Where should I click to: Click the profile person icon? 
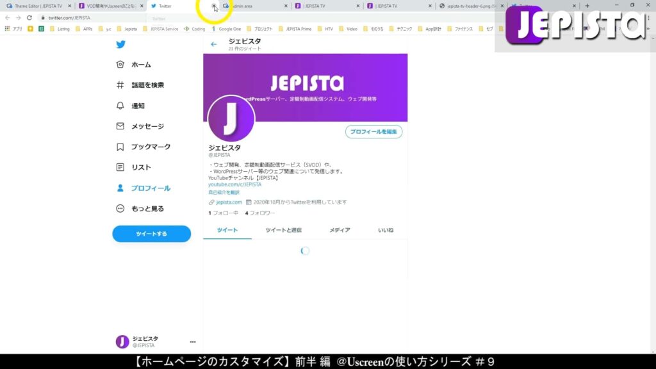pyautogui.click(x=120, y=188)
